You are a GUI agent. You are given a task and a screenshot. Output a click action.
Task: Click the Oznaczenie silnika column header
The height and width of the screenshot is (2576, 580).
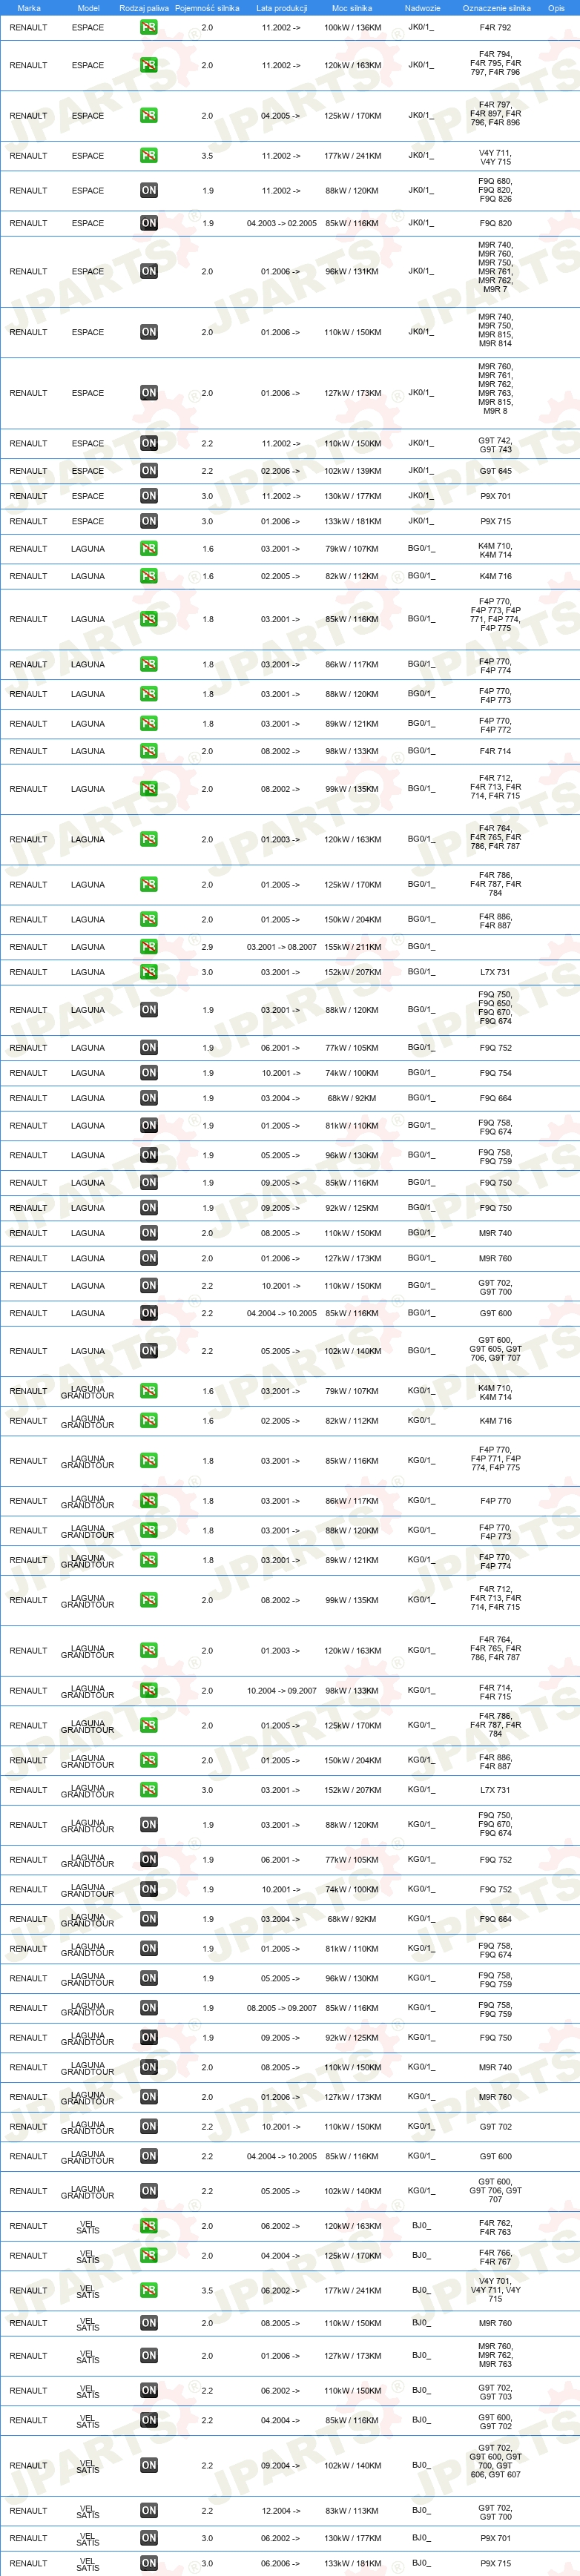pyautogui.click(x=496, y=8)
